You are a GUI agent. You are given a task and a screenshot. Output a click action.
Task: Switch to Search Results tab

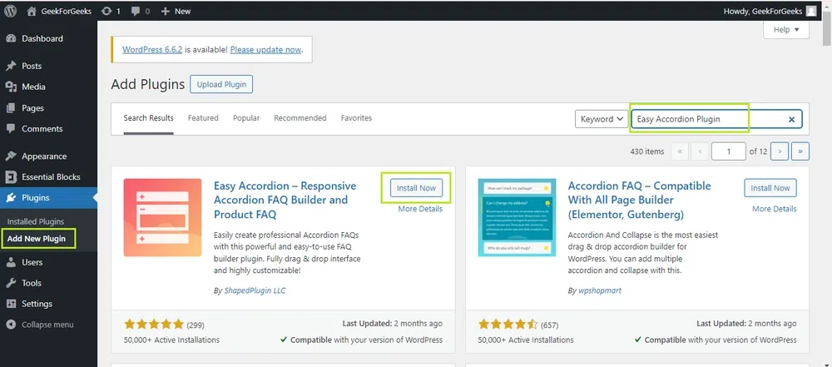[149, 118]
